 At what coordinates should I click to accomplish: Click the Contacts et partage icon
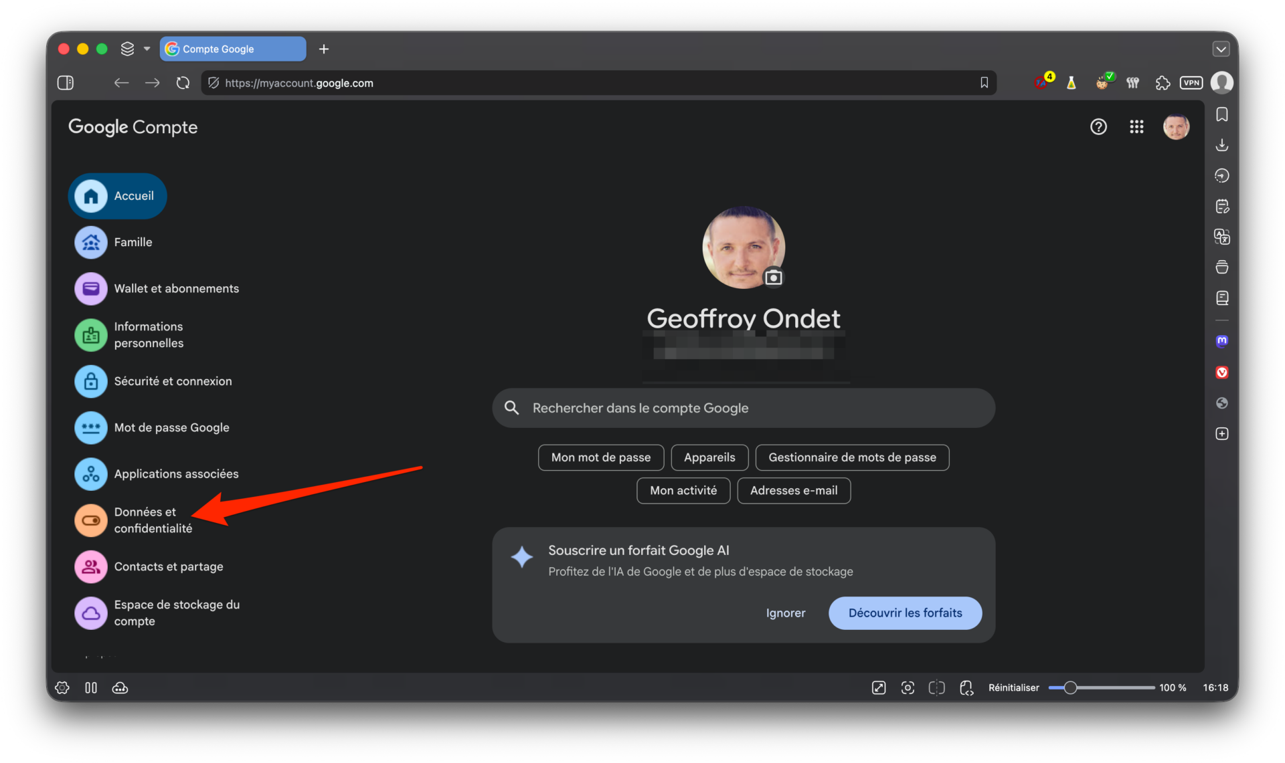91,566
